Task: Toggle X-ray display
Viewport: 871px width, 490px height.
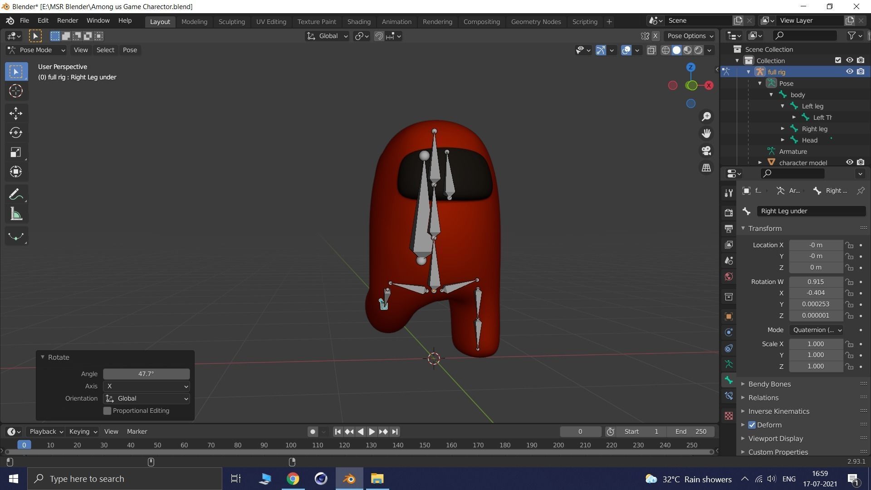Action: 651,50
